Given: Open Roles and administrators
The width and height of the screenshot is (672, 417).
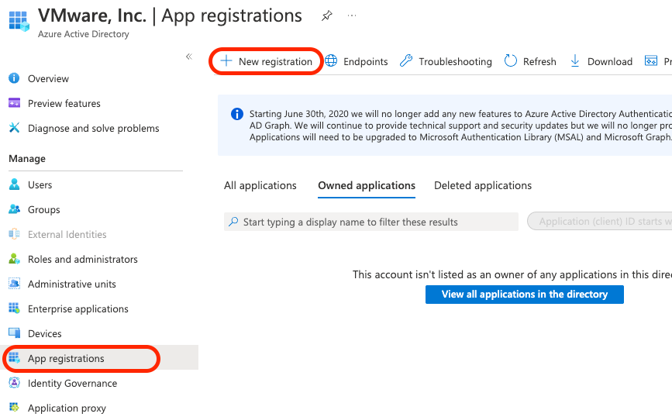Looking at the screenshot, I should (83, 260).
